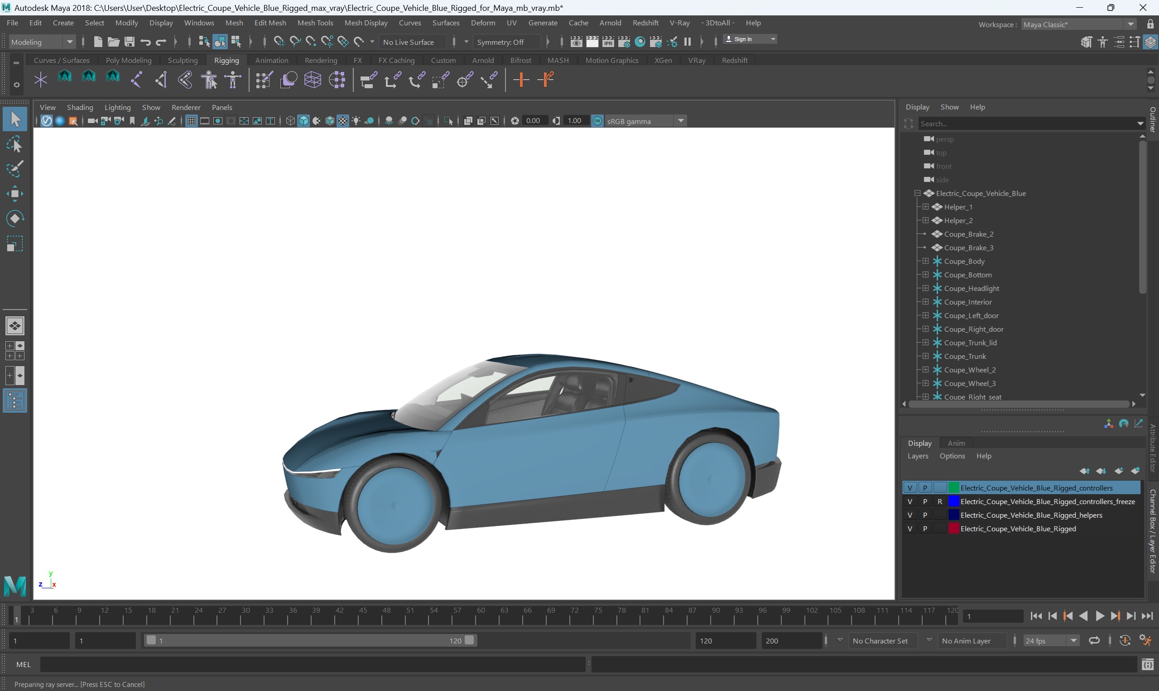Image resolution: width=1159 pixels, height=691 pixels.
Task: Toggle smooth shade all cube in viewport
Action: [304, 121]
